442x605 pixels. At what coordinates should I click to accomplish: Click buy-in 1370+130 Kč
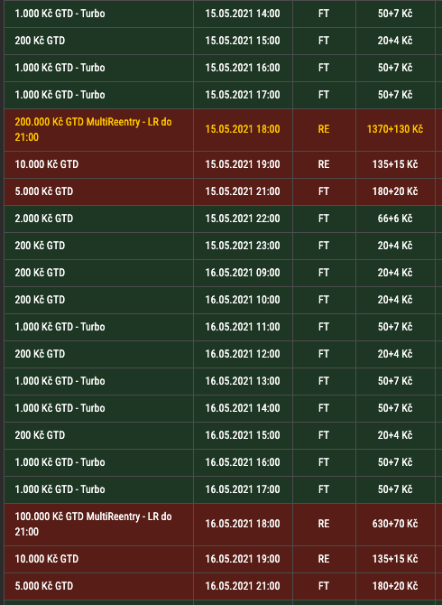pyautogui.click(x=395, y=129)
